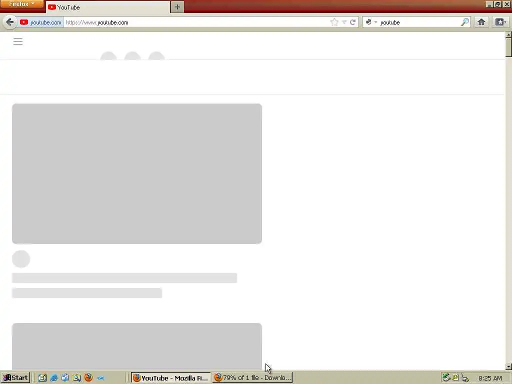
Task: Switch to YouTube - Mozilla Firefox taskbar button
Action: [x=171, y=378]
